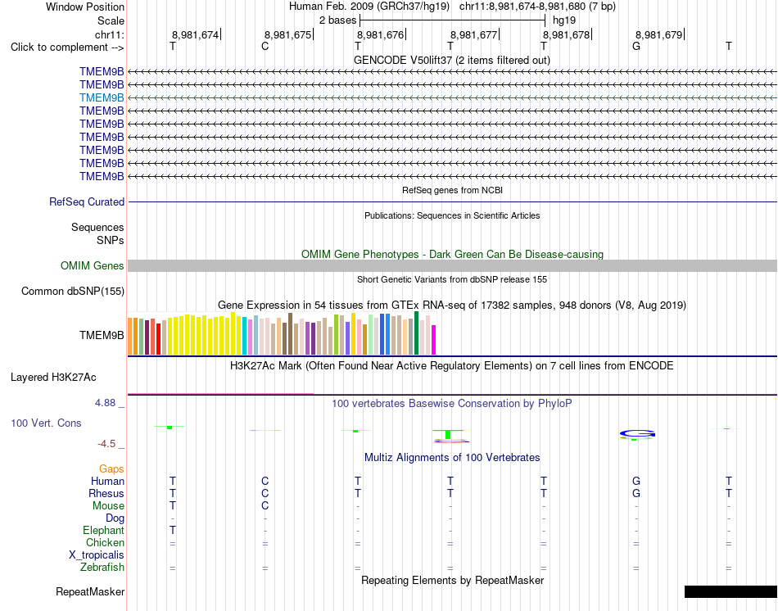Click the orange 'Gaps' row label
The image size is (778, 611).
pos(111,469)
